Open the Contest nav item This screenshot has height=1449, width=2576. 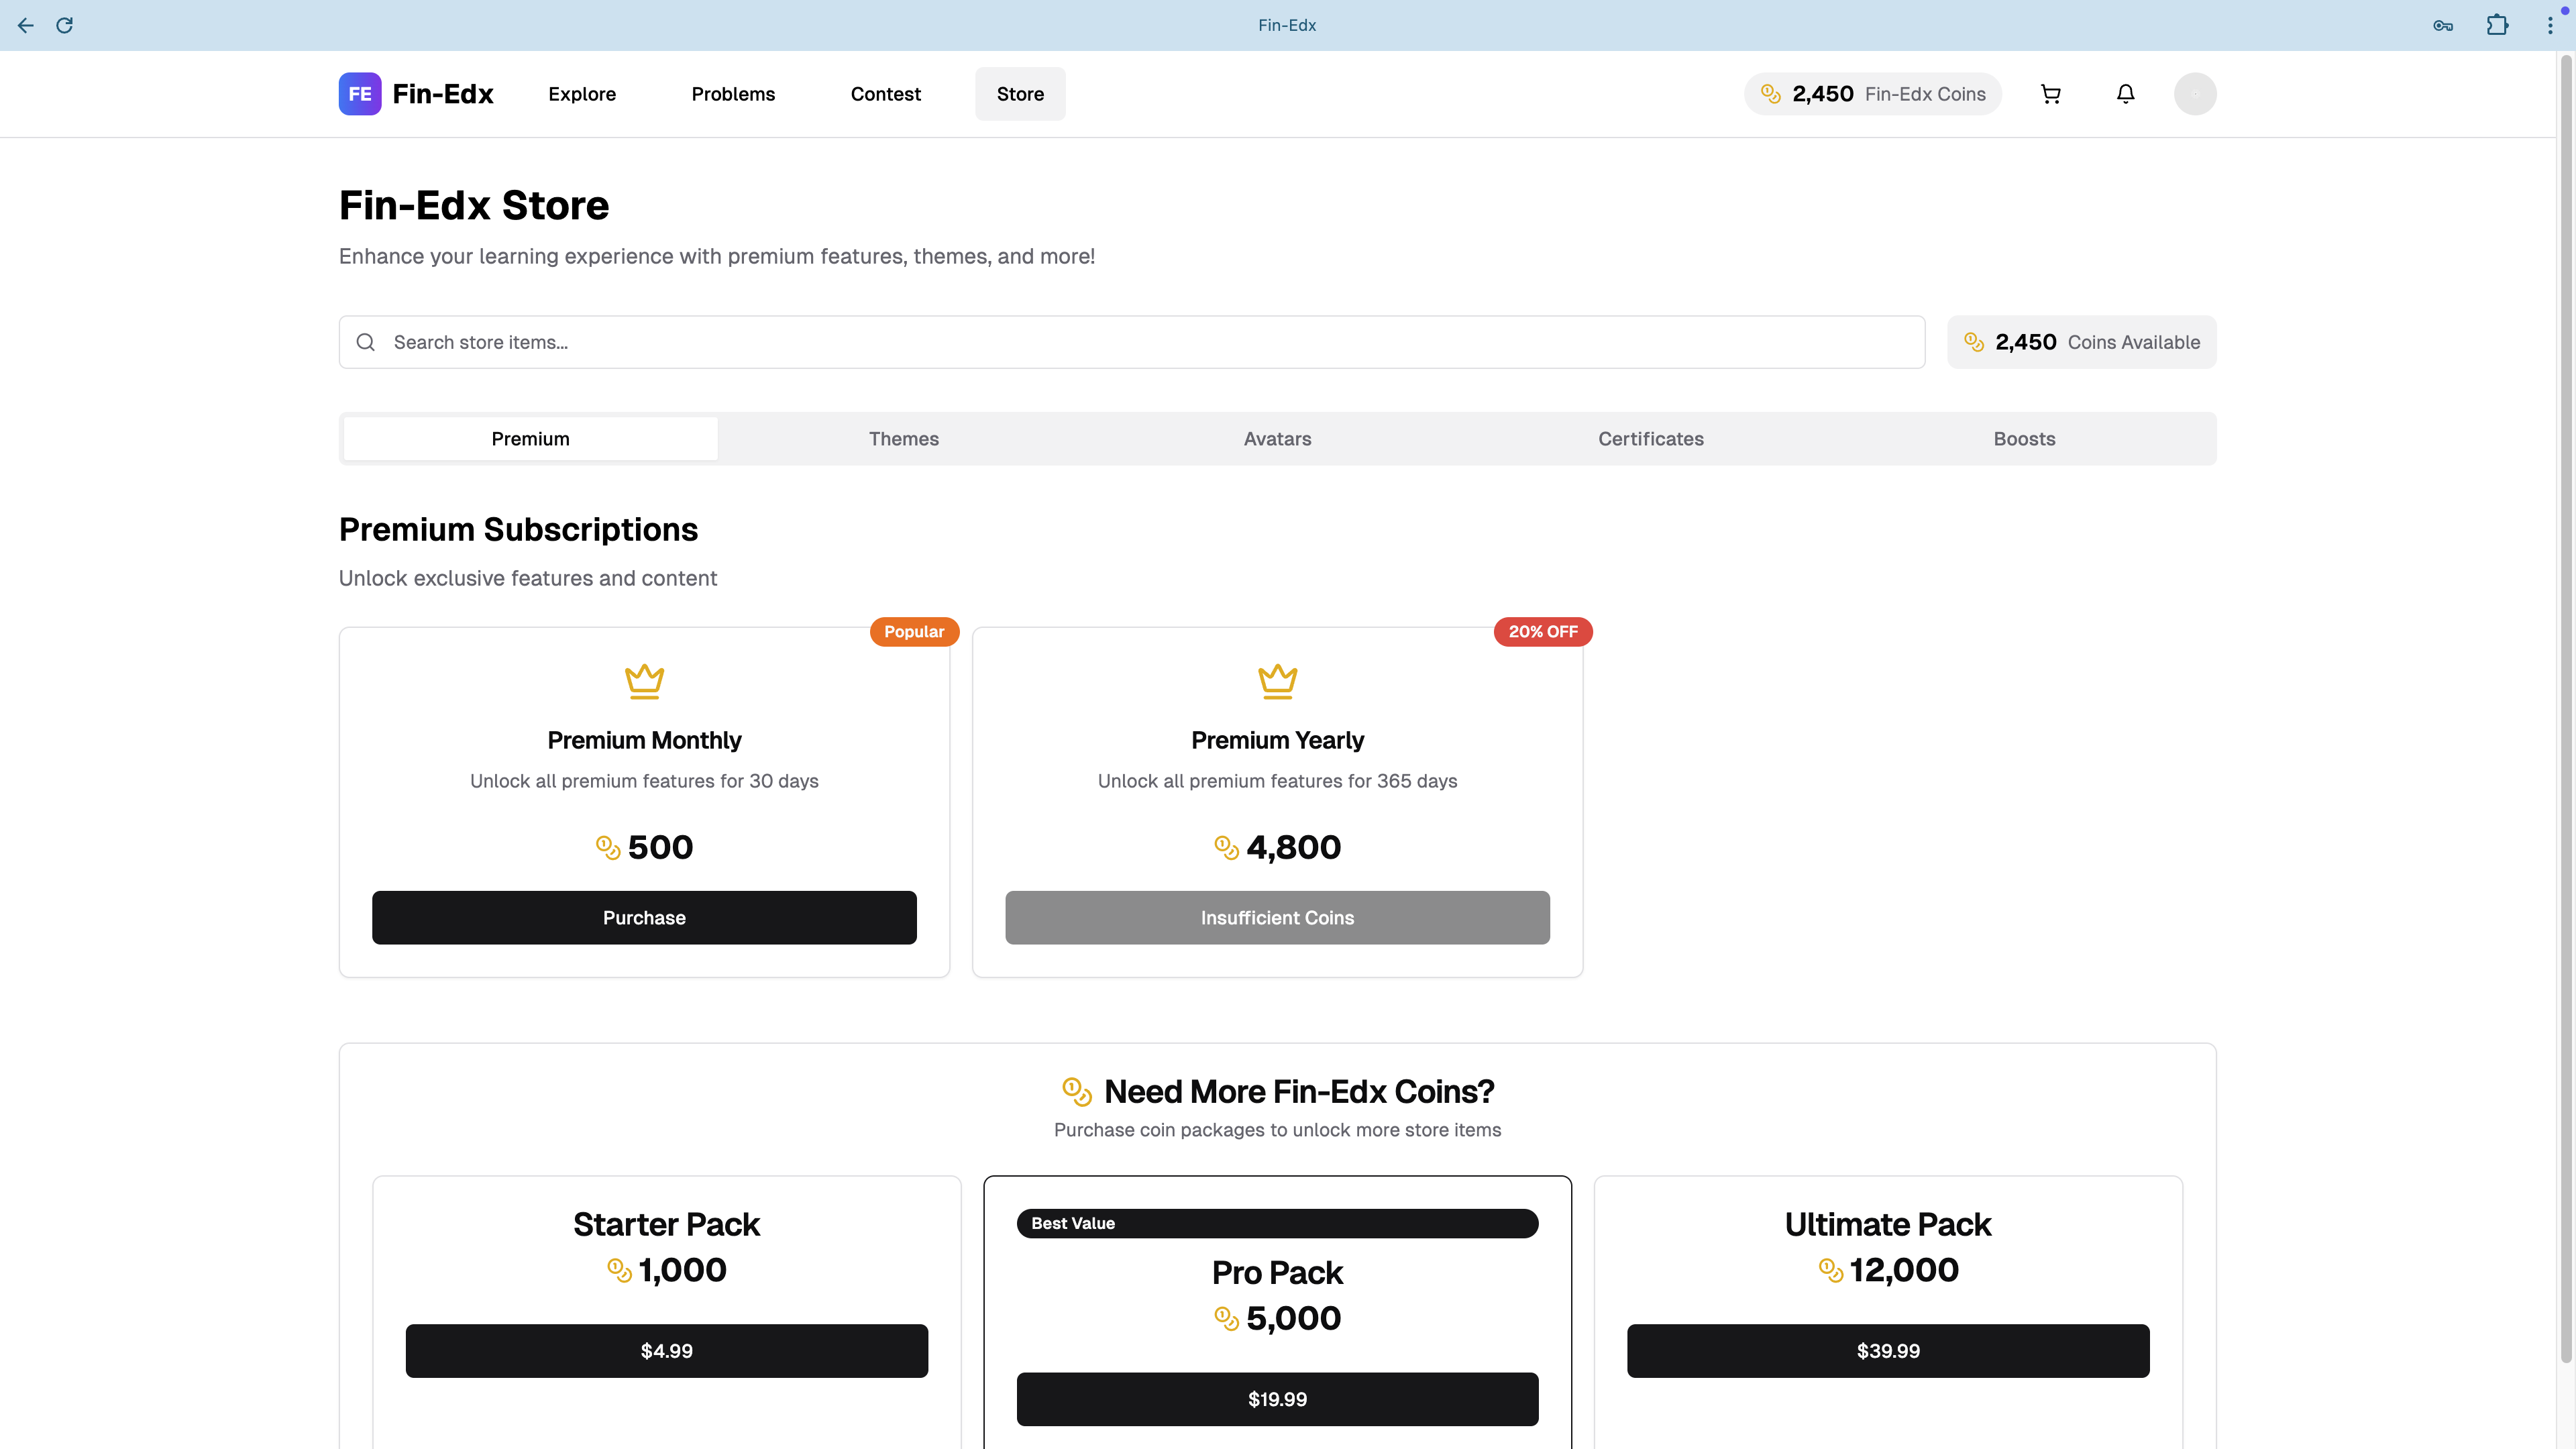pos(885,94)
